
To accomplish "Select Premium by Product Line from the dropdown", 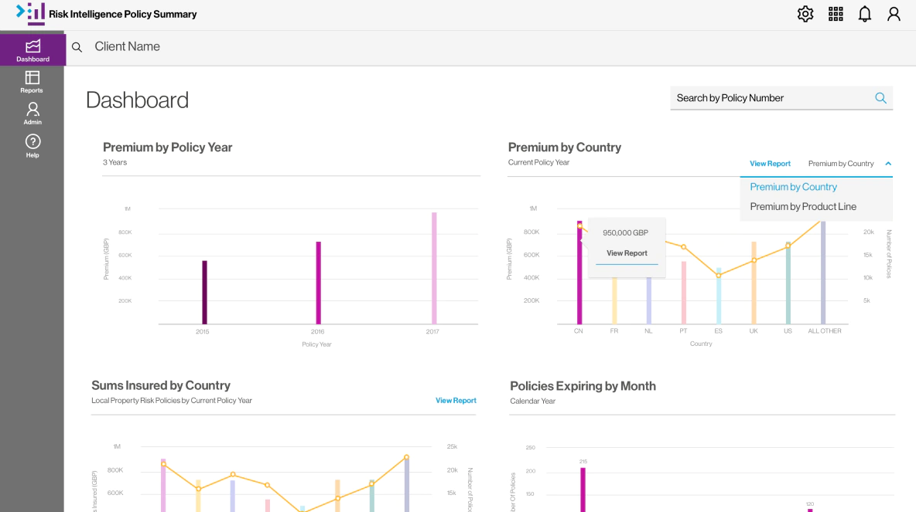I will click(x=802, y=206).
